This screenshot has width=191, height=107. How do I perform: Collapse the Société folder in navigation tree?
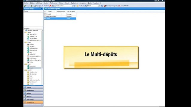(x=25, y=70)
